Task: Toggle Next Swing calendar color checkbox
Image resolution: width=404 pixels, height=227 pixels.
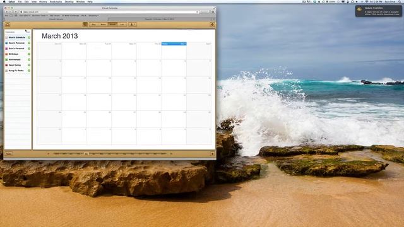Action: [7, 65]
